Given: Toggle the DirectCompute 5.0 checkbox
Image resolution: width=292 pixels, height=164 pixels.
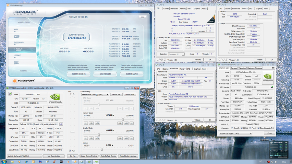Looking at the screenshot, I should tap(259, 128).
